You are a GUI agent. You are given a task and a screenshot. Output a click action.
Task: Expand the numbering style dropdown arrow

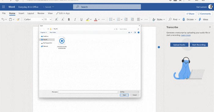pyautogui.click(x=121, y=20)
